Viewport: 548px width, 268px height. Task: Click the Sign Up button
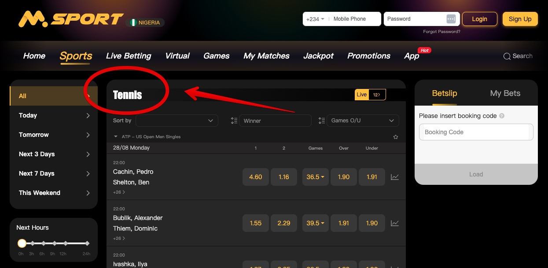(x=520, y=19)
